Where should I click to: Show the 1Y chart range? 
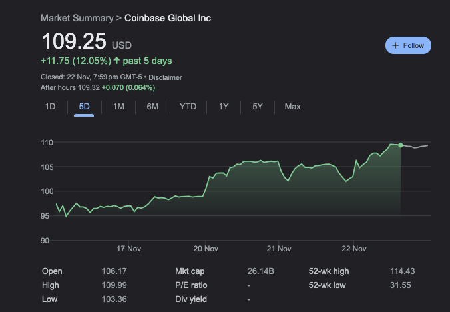click(224, 107)
